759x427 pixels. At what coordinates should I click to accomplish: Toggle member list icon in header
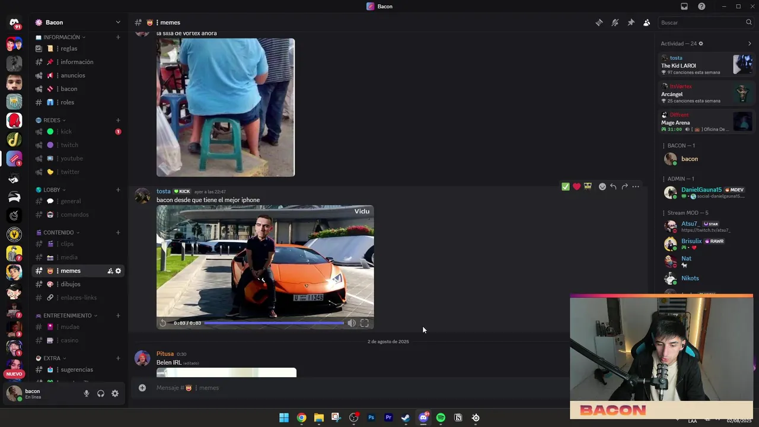(x=647, y=23)
